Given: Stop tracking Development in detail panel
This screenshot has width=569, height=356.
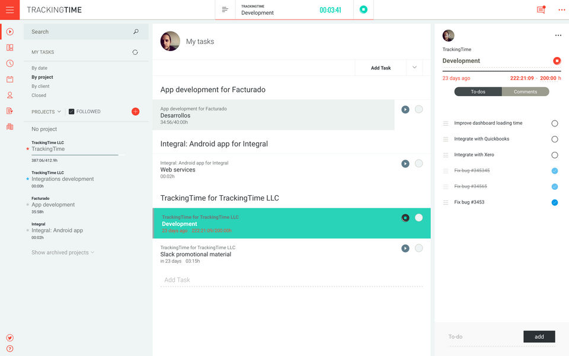Looking at the screenshot, I should (557, 61).
